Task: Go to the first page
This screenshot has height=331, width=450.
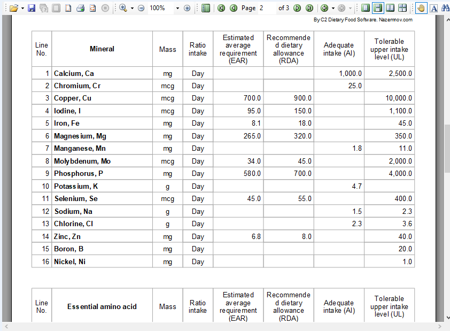Action: (221, 8)
